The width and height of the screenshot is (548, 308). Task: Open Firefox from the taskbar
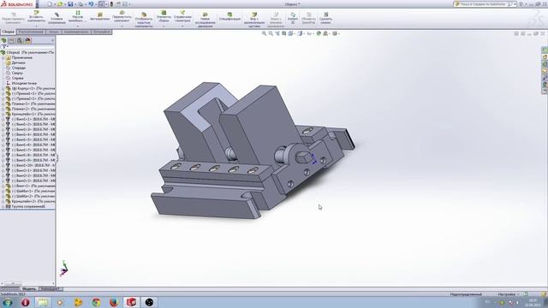(x=114, y=302)
